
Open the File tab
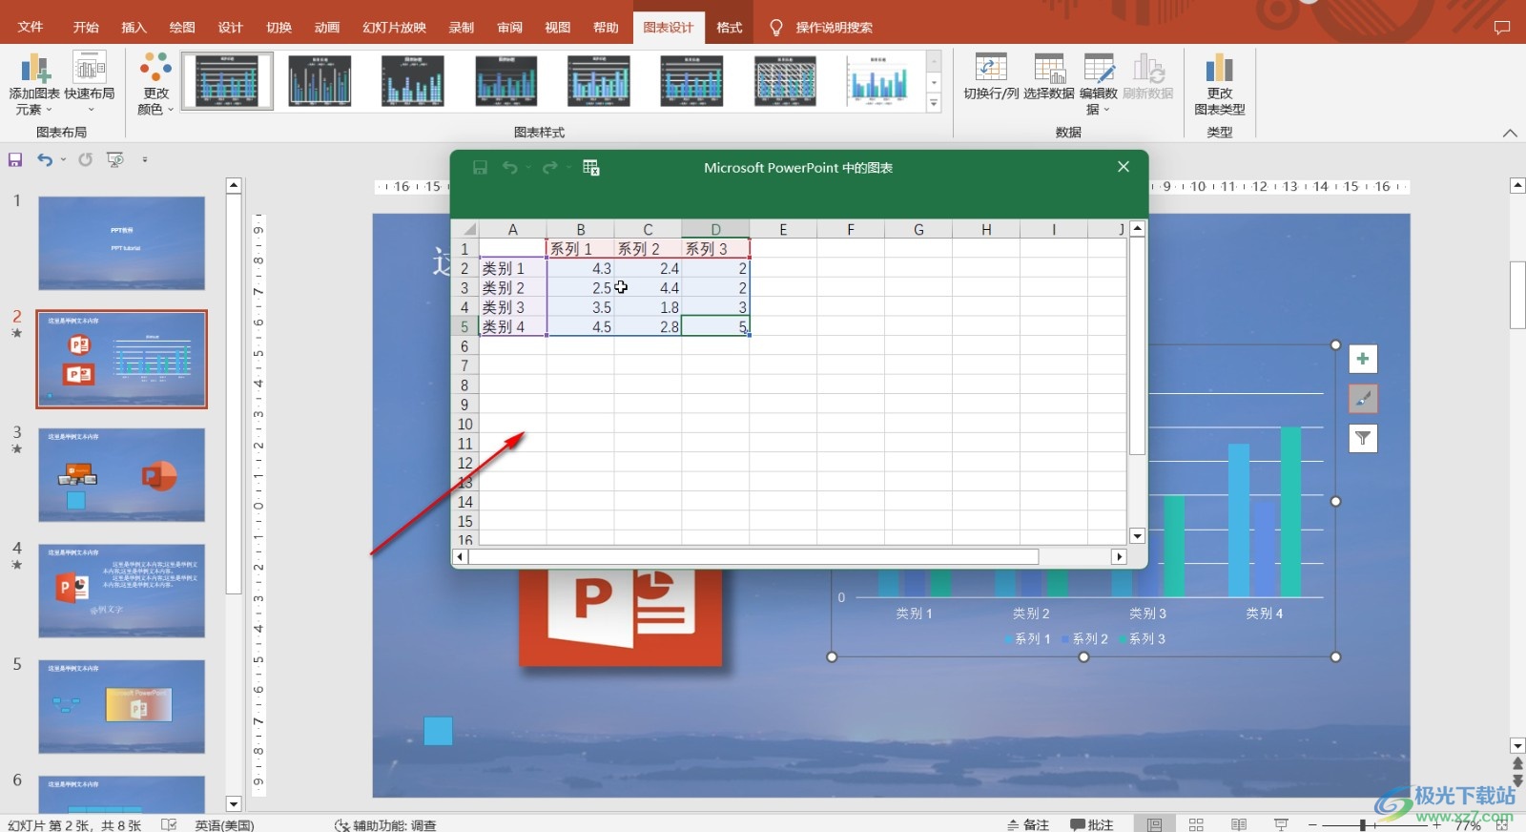pyautogui.click(x=31, y=27)
